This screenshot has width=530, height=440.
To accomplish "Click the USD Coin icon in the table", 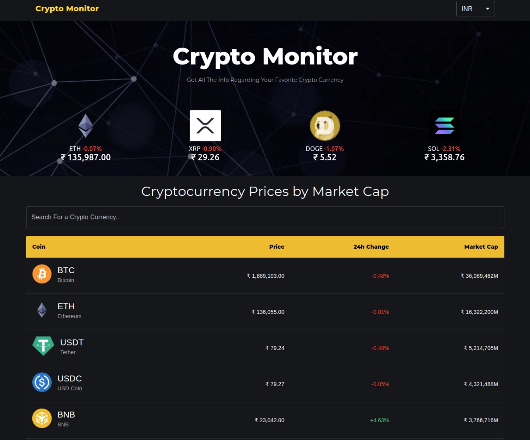I will pos(42,382).
